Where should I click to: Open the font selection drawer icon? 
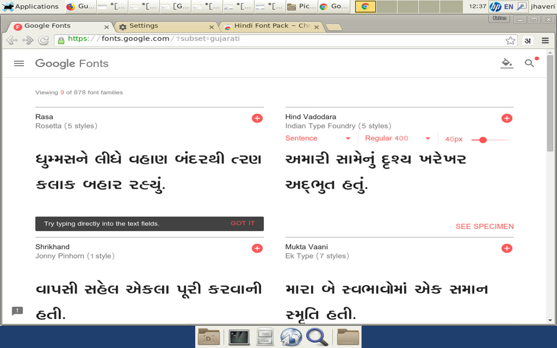coord(507,63)
